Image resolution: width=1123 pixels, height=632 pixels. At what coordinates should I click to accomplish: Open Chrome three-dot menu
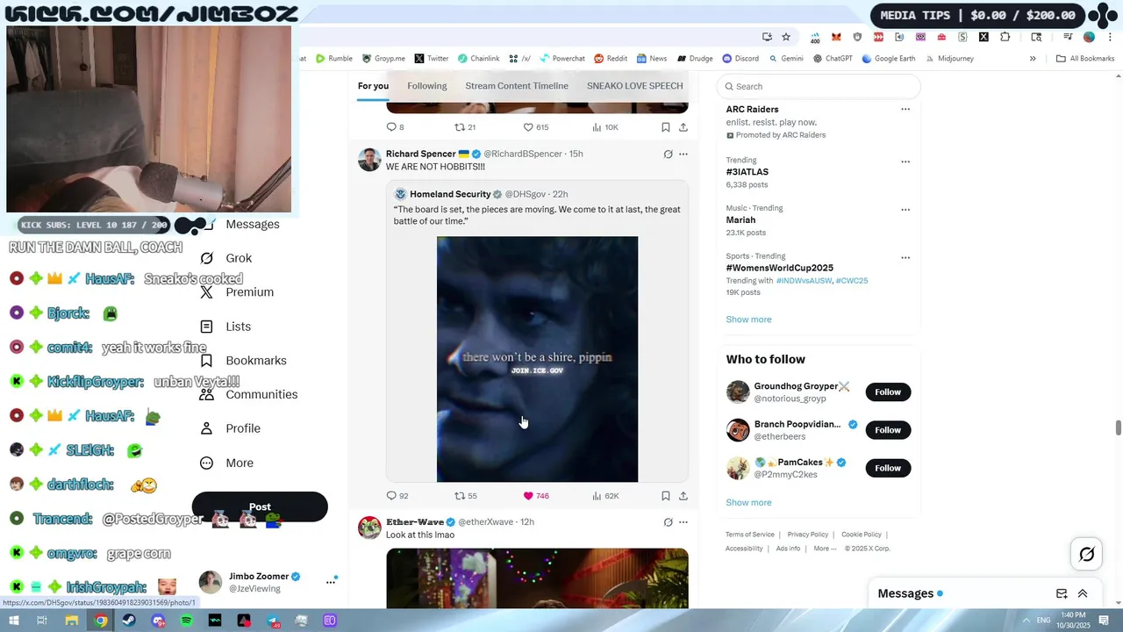(1109, 37)
